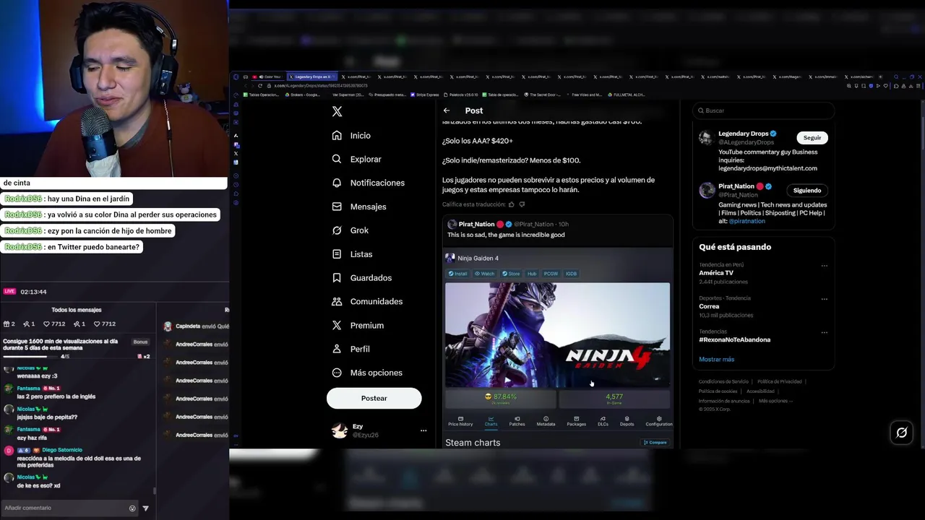925x520 pixels.
Task: Click the Perfil person icon
Action: [337, 349]
